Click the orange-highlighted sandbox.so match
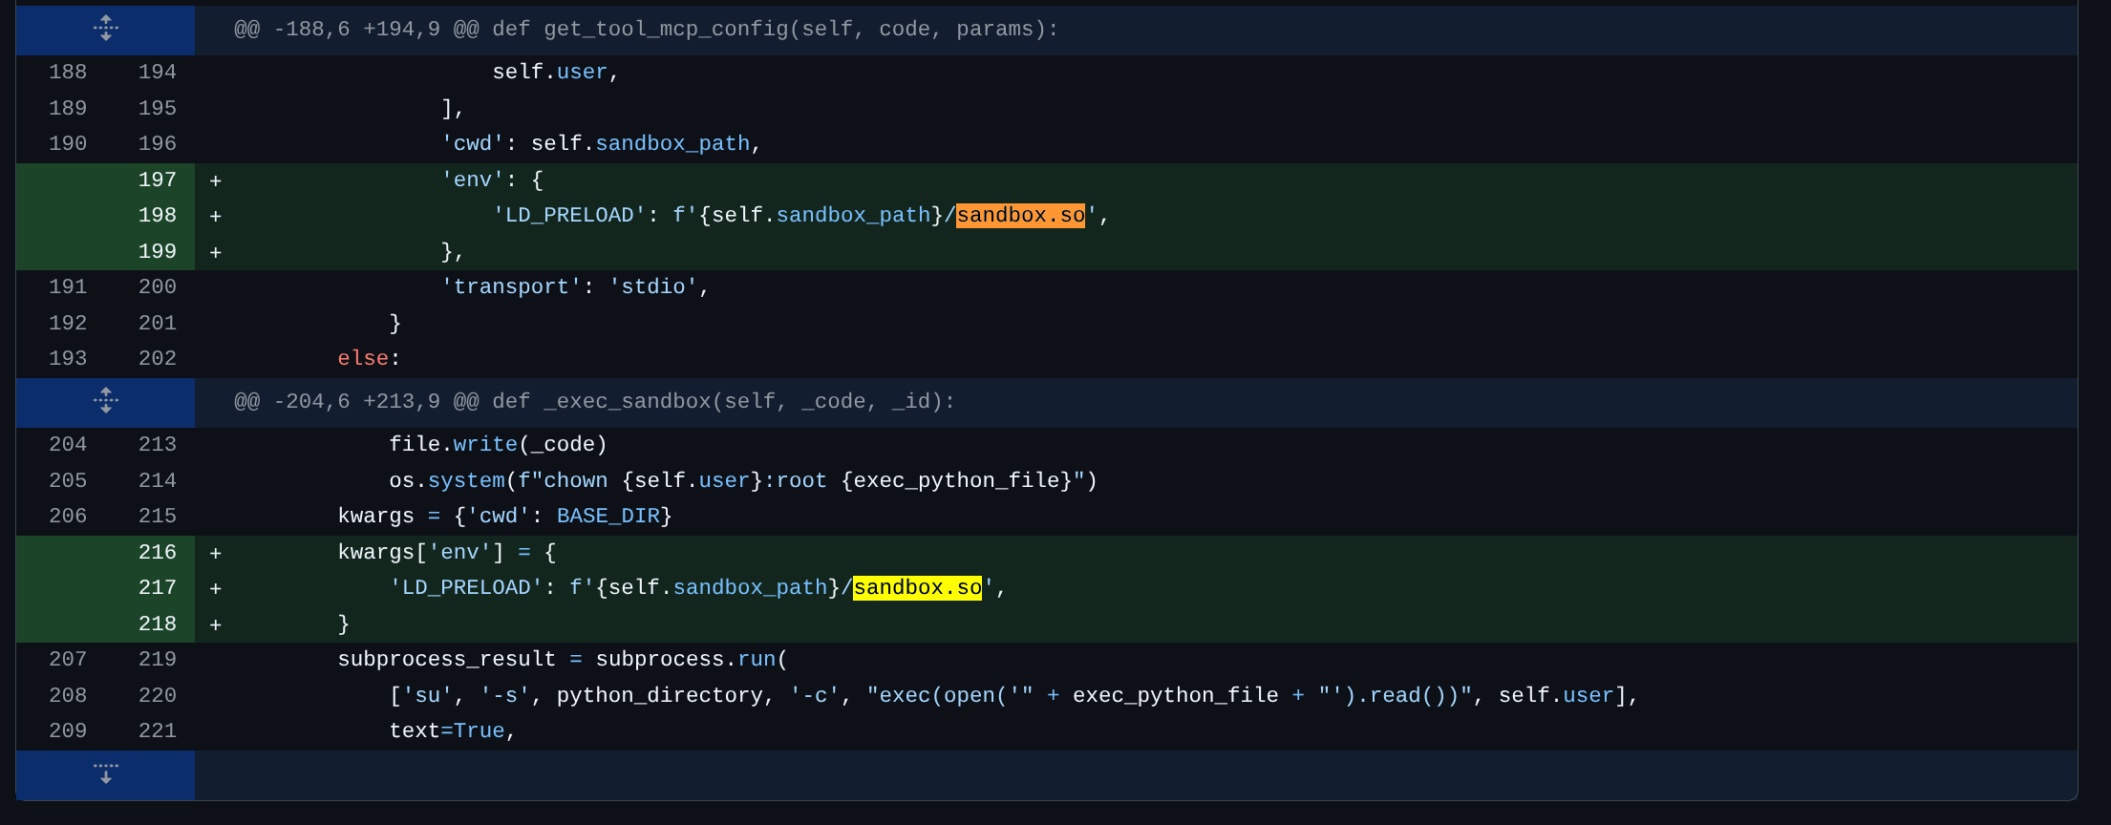Image resolution: width=2111 pixels, height=825 pixels. pyautogui.click(x=1020, y=216)
